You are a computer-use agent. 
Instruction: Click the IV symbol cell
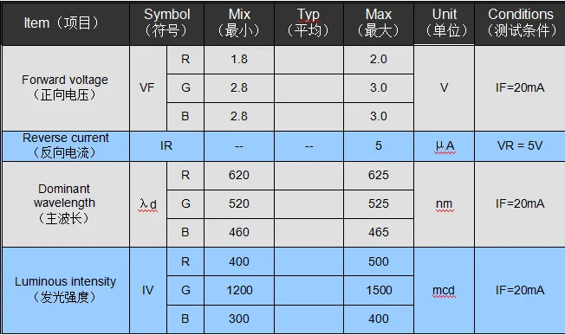(148, 290)
